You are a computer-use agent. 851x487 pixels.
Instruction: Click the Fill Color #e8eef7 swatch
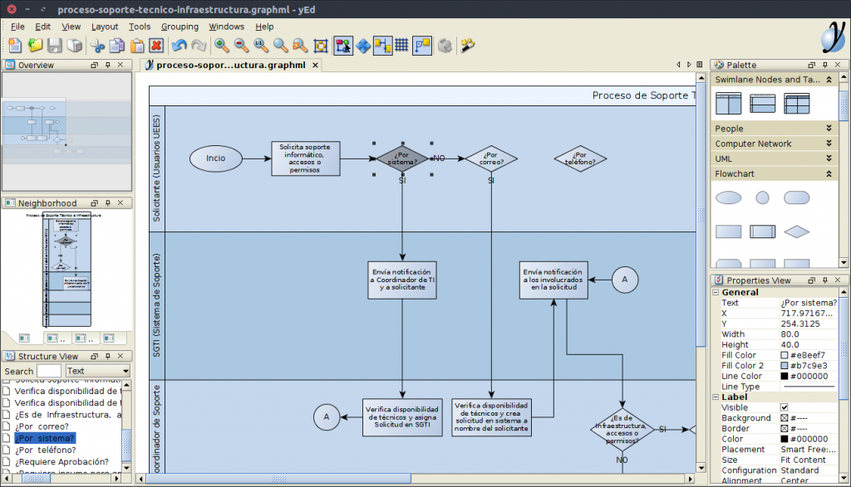(x=785, y=355)
